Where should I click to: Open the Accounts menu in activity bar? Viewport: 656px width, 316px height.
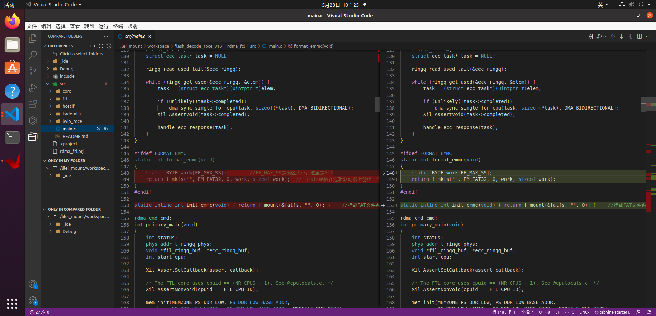pyautogui.click(x=33, y=284)
